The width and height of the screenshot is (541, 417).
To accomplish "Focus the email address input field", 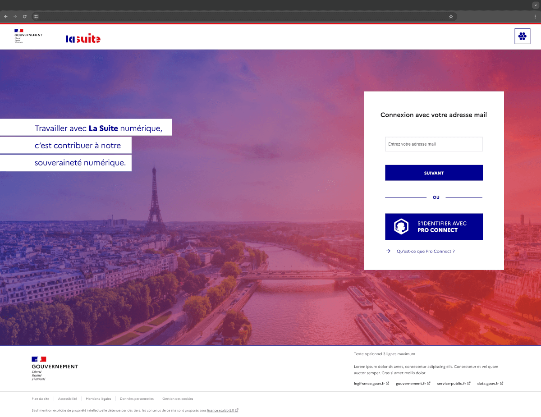I will 434,144.
